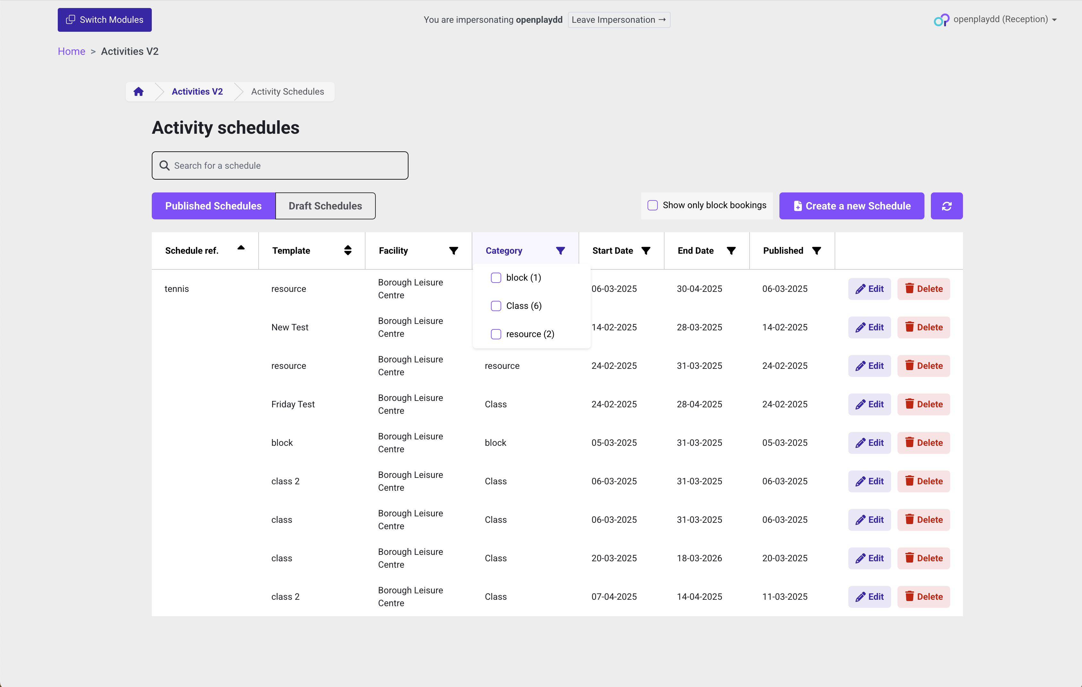Open the End Date column filter

point(731,250)
